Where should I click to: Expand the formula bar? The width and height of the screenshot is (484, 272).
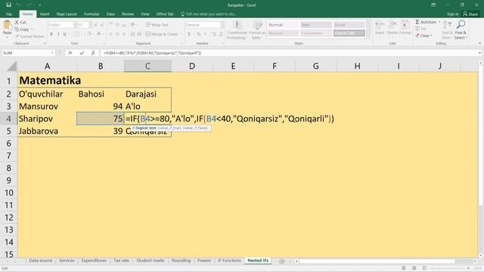click(x=479, y=53)
